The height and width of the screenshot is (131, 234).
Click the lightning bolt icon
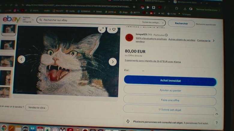tap(128, 121)
